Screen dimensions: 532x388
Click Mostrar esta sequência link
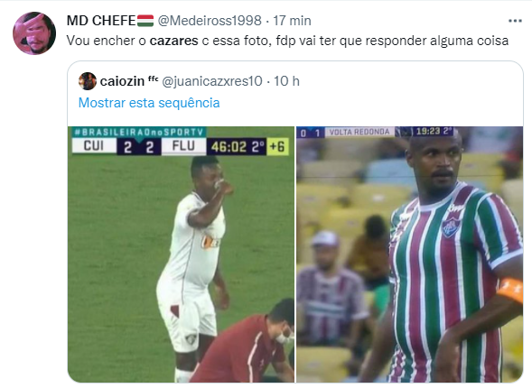click(x=149, y=103)
